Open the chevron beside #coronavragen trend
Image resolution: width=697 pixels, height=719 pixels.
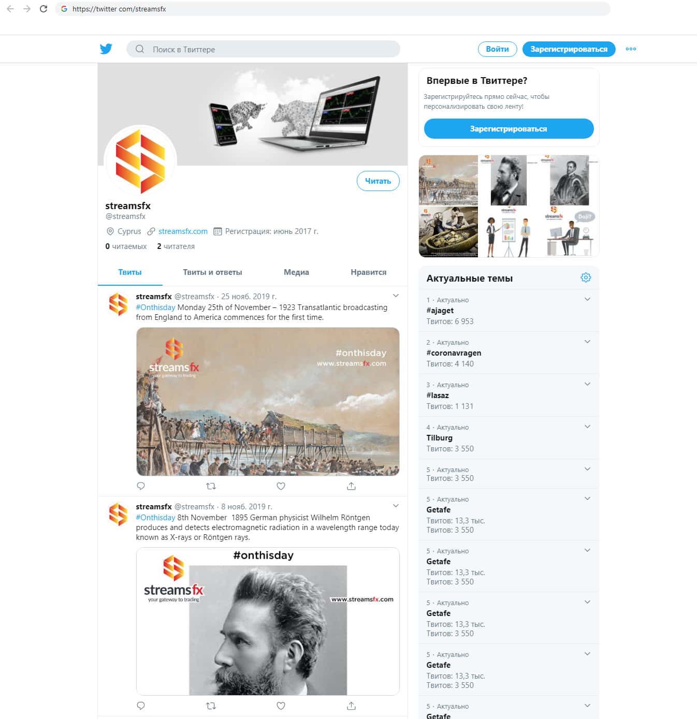[x=587, y=342]
